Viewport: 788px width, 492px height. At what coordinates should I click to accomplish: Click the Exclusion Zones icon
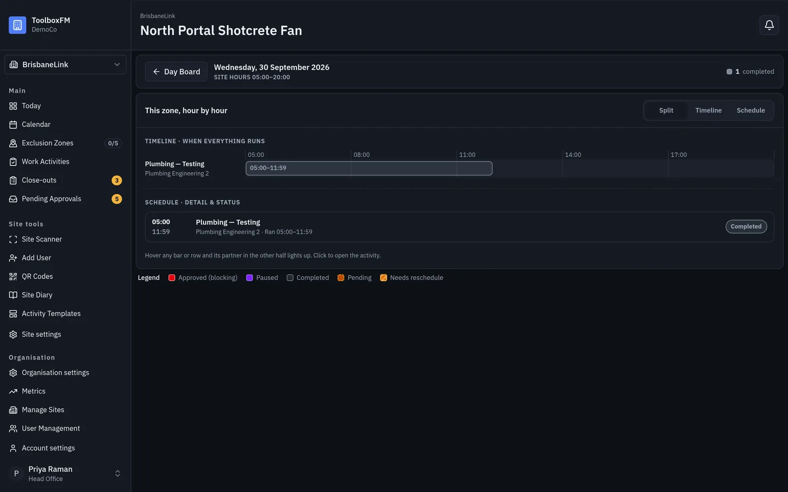[13, 143]
